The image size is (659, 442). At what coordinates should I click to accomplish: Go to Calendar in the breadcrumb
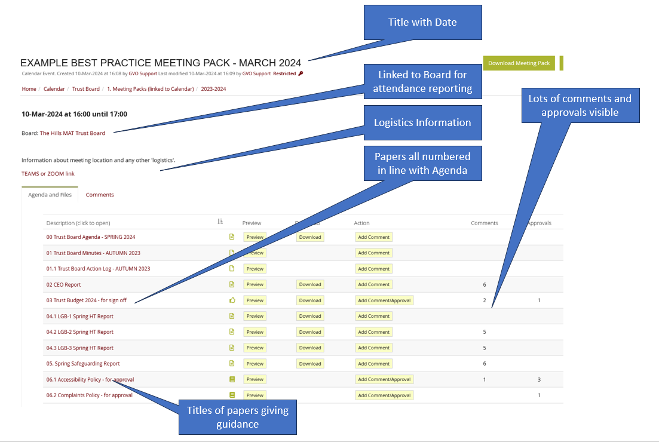54,89
